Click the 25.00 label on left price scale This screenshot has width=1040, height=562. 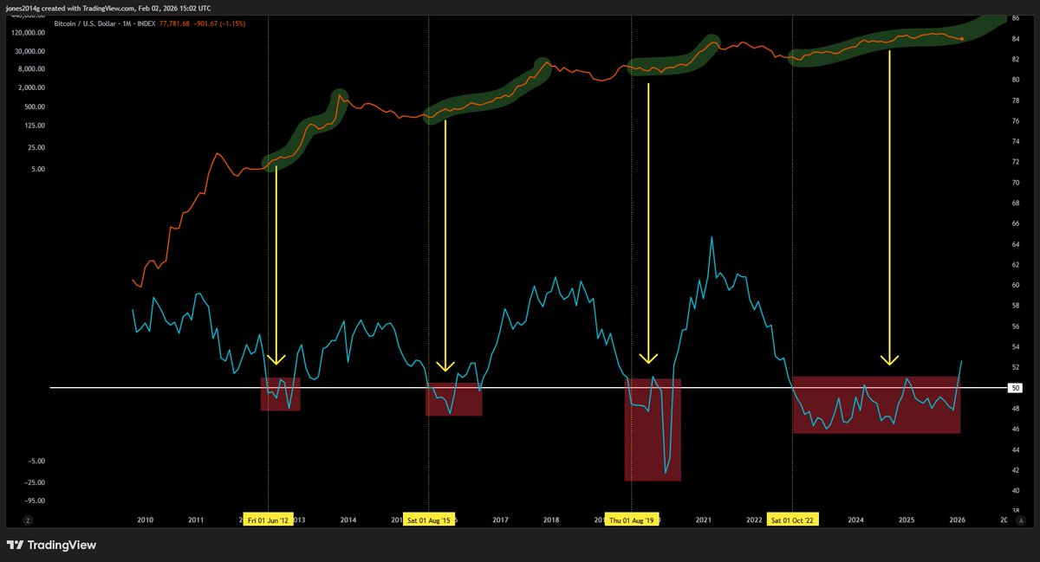click(36, 149)
